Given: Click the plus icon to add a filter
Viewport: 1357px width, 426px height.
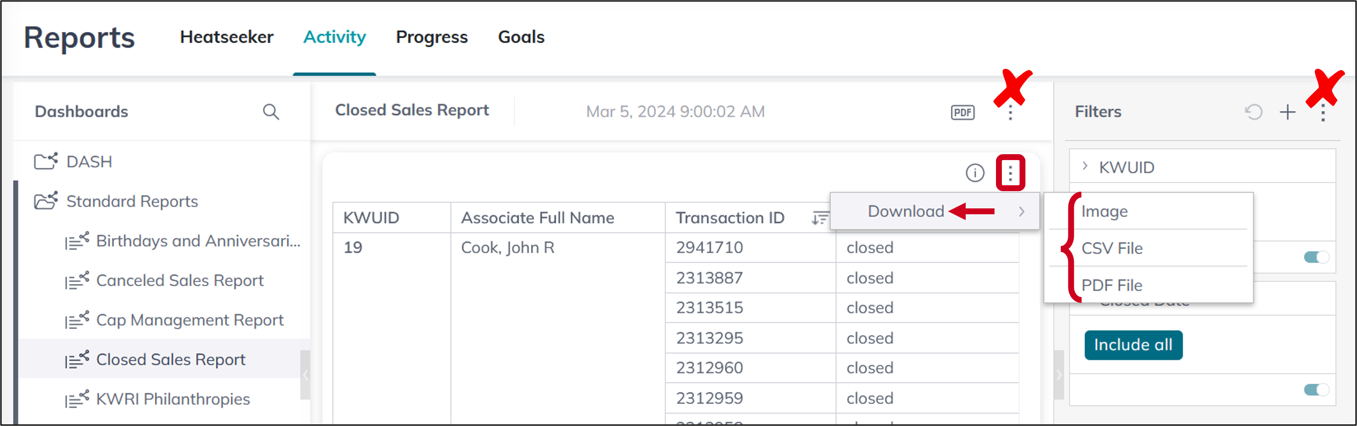Looking at the screenshot, I should (1288, 111).
